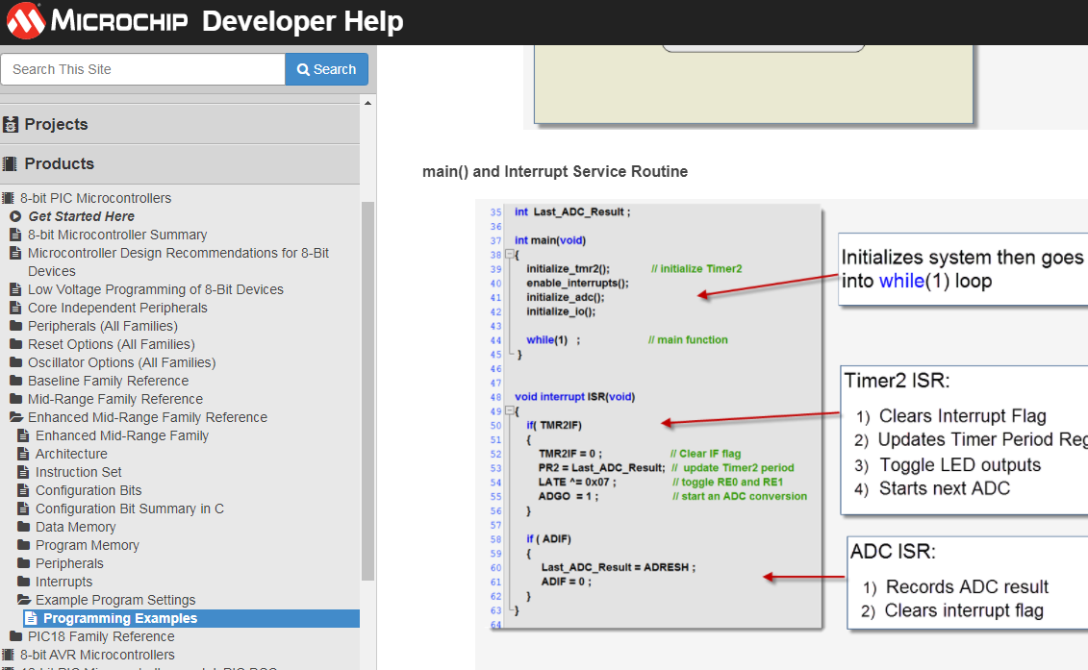This screenshot has height=670, width=1088.
Task: Open Enhanced Mid-Range Family Reference item
Action: 147,417
